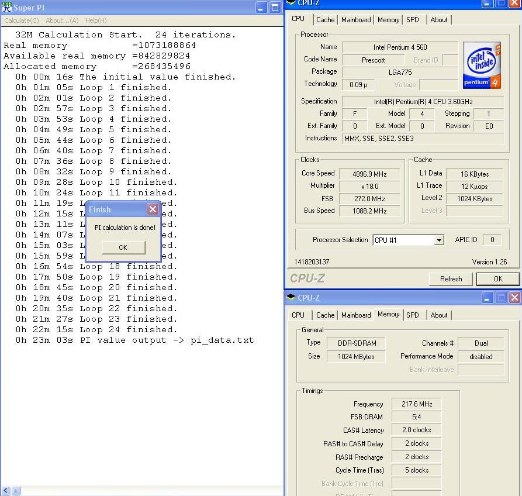
Task: Click the 1418203137 ID text in CPU-Z
Action: tap(312, 262)
